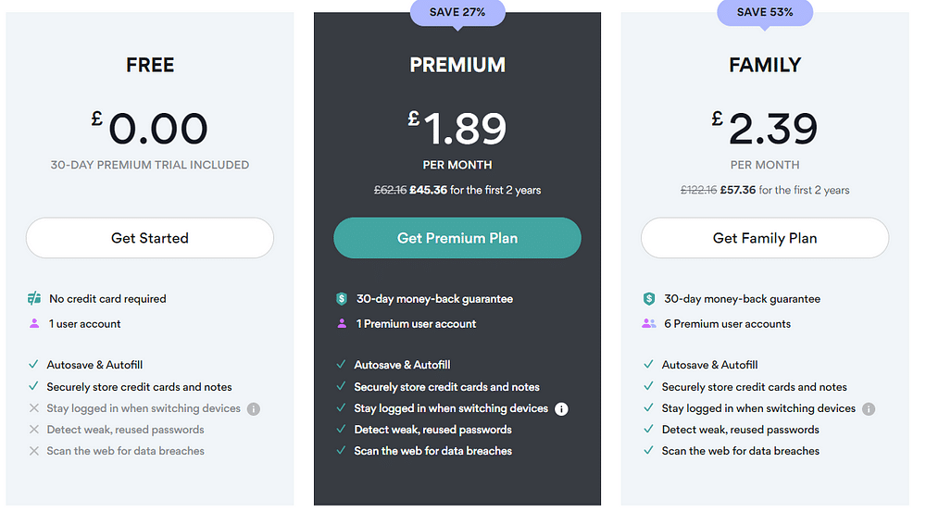Click info icon in Family plan column
The image size is (926, 525).
tap(869, 409)
